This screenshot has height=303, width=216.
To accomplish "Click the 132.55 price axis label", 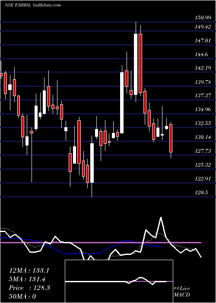I will click(203, 123).
